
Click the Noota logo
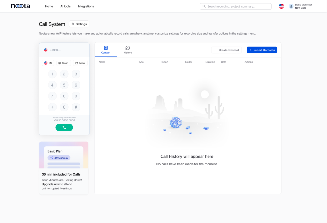[20, 6]
